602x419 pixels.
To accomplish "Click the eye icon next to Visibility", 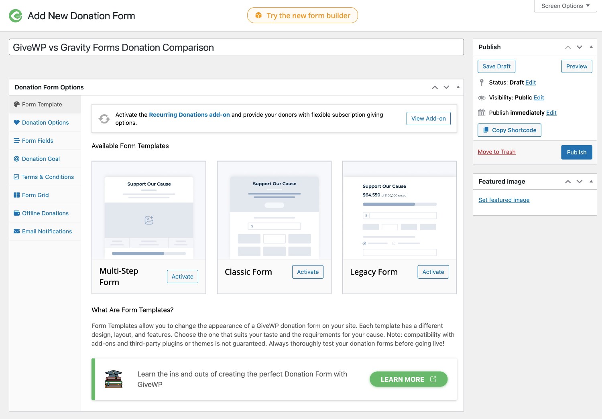I will [482, 98].
